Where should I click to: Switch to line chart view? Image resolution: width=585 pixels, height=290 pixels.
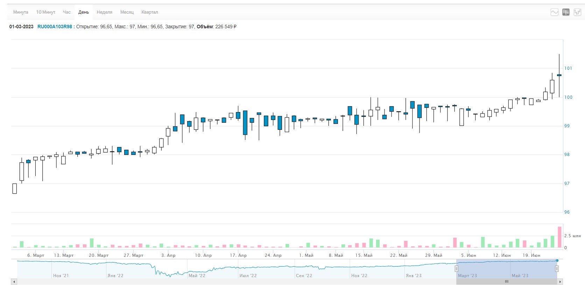555,12
